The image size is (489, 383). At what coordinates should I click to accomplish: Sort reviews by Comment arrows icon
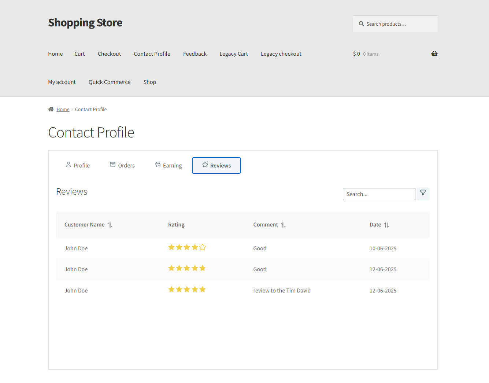click(283, 225)
